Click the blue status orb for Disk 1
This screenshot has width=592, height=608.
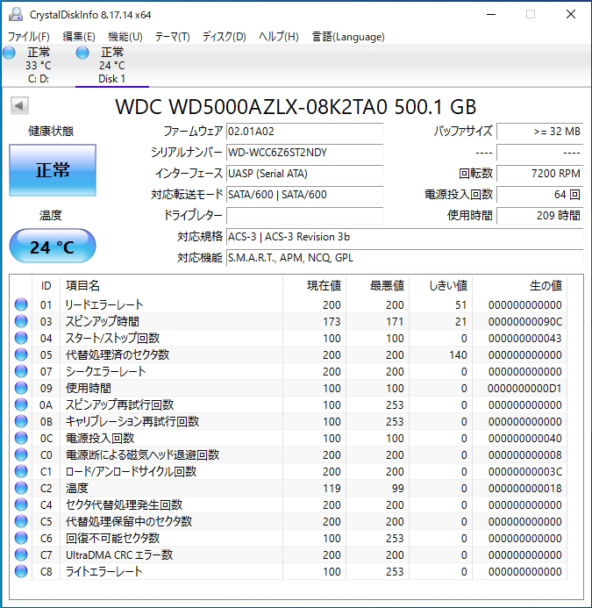pos(82,53)
